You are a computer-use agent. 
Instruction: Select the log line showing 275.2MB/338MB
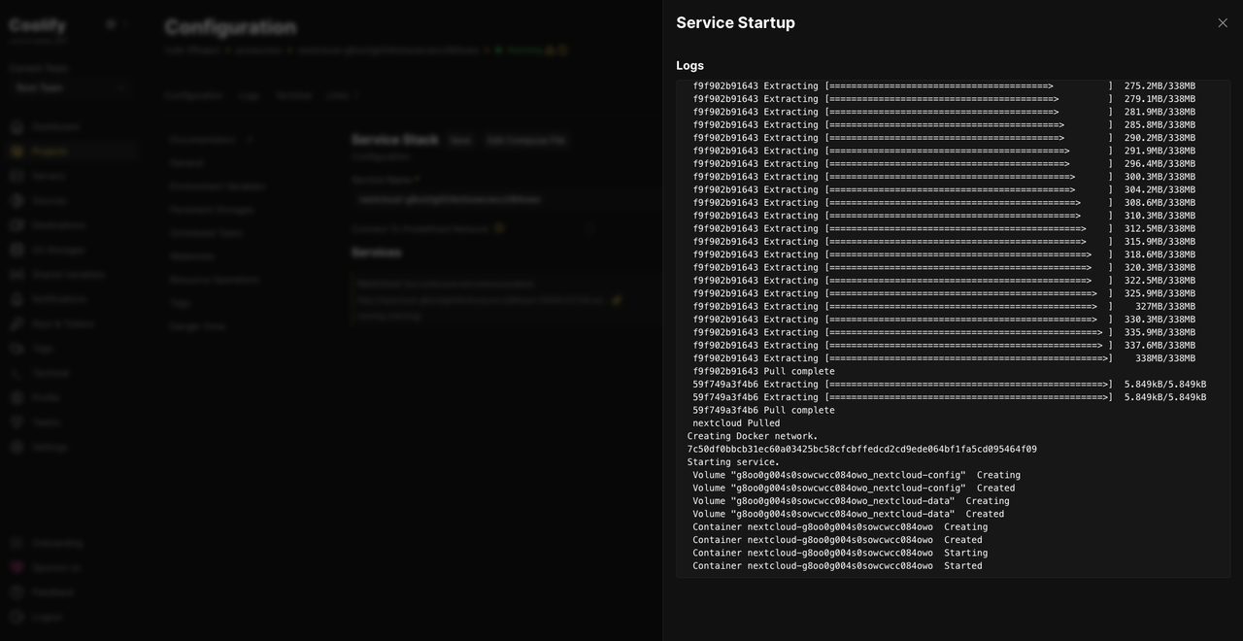pyautogui.click(x=944, y=85)
